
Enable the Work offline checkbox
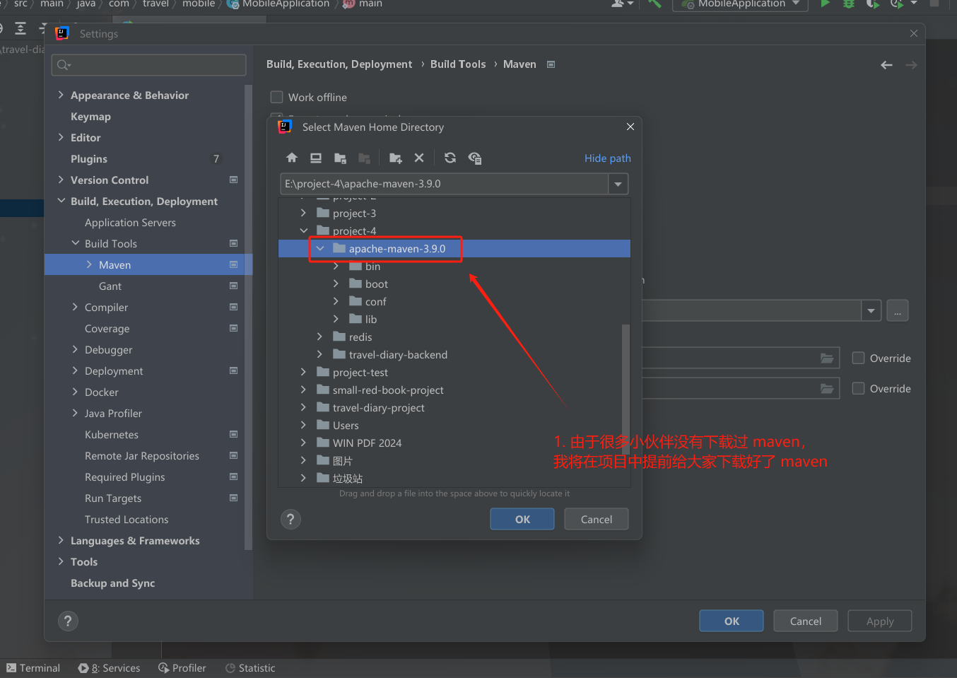[x=277, y=97]
